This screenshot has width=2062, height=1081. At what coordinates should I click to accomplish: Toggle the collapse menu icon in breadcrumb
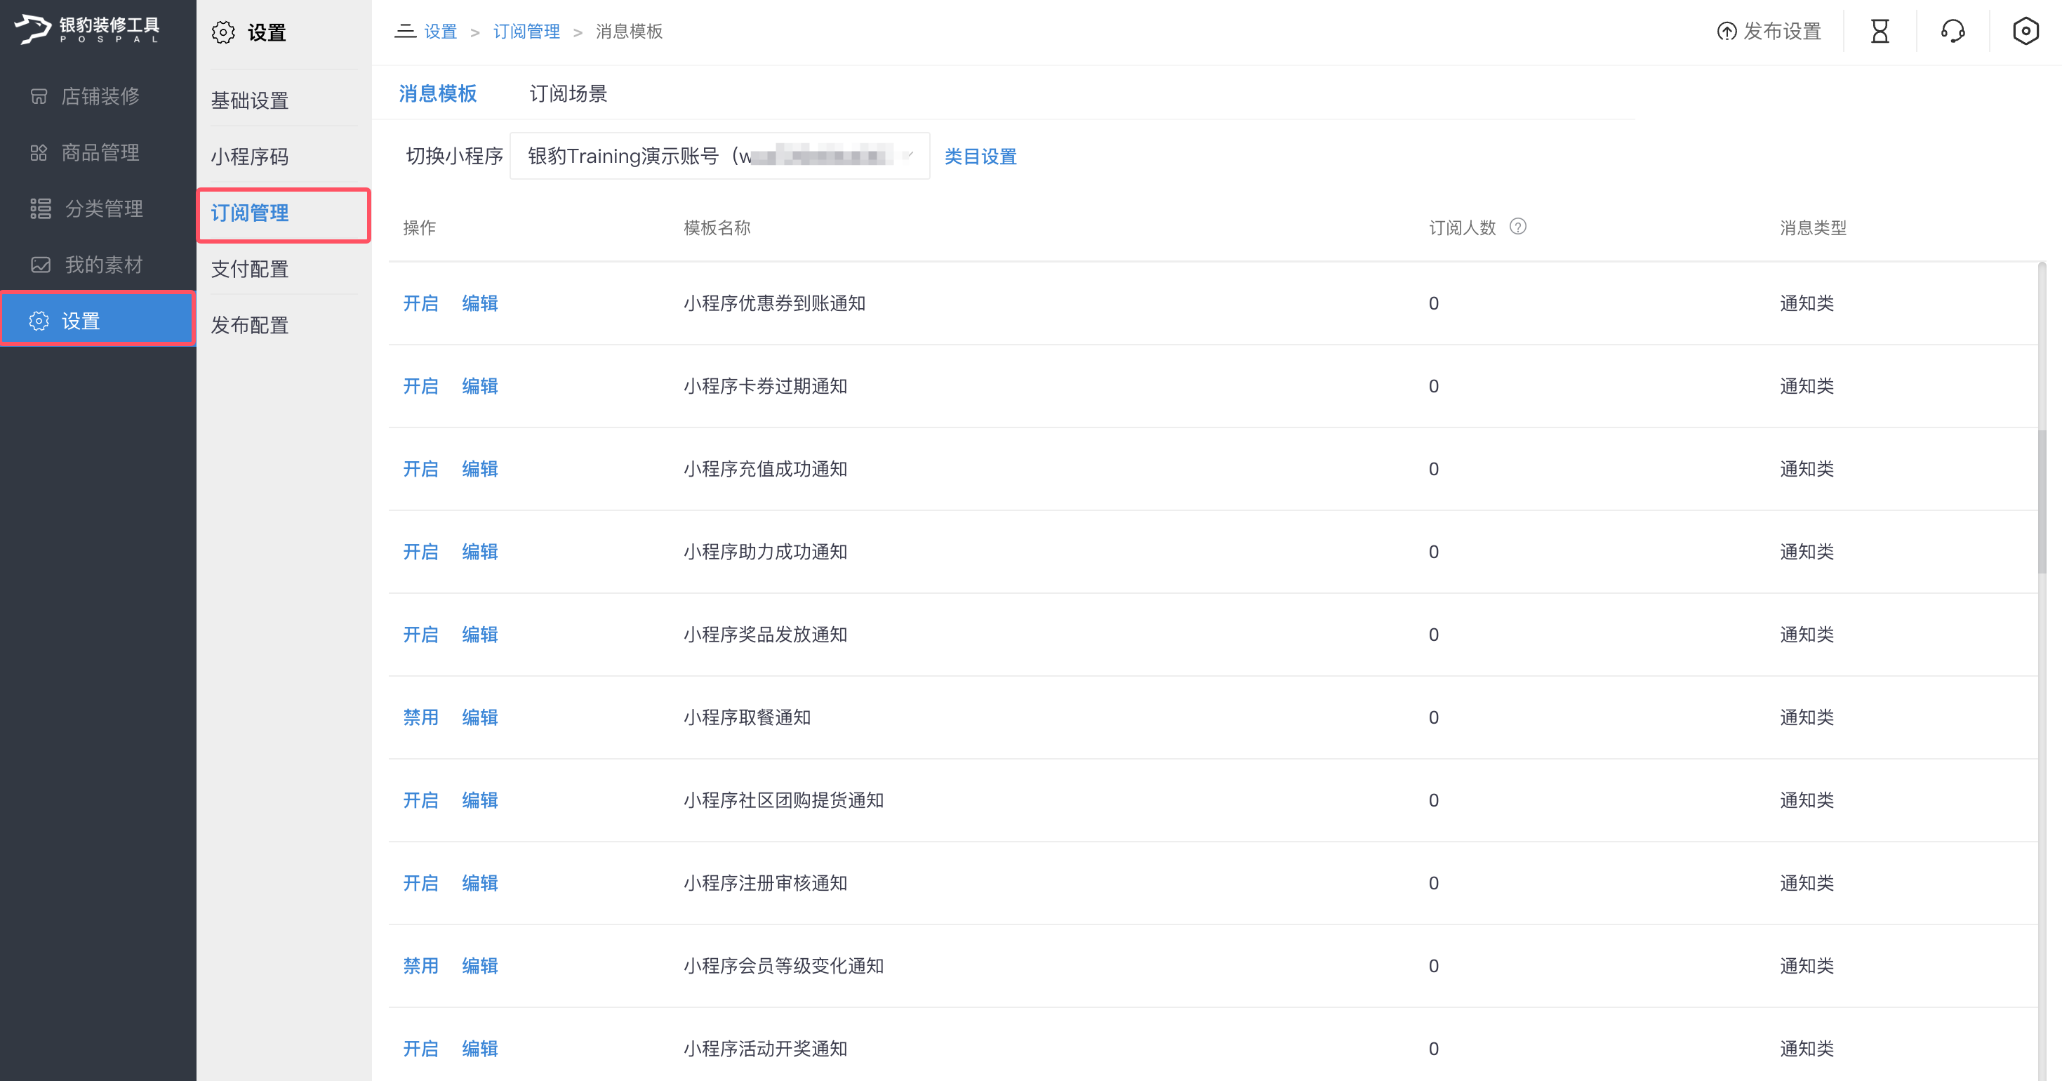point(405,31)
